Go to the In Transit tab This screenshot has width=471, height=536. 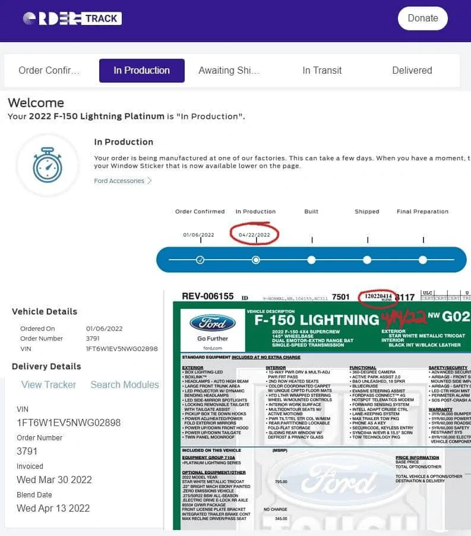click(322, 71)
